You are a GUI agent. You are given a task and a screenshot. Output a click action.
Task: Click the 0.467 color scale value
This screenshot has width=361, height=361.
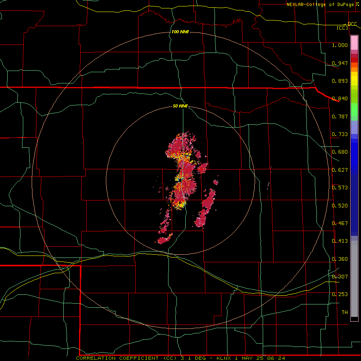340,223
